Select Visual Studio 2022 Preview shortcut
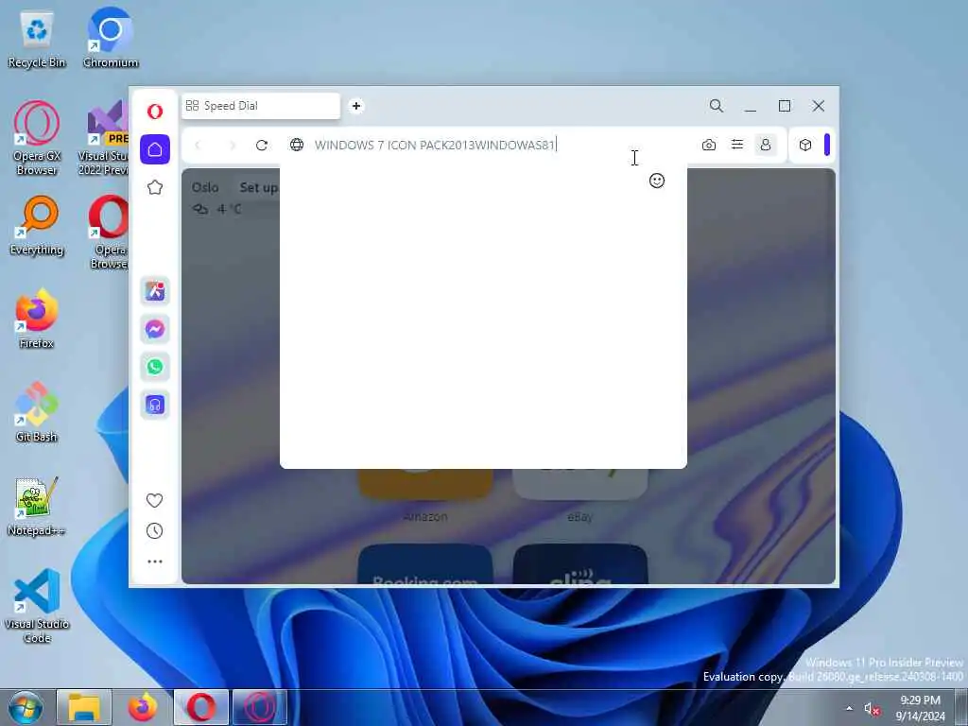This screenshot has height=726, width=968. coord(105,138)
